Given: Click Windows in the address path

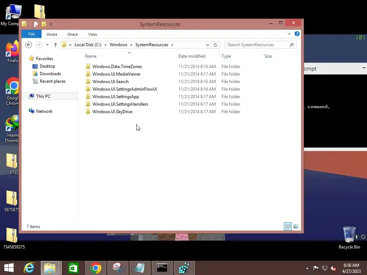Looking at the screenshot, I should pyautogui.click(x=118, y=45).
